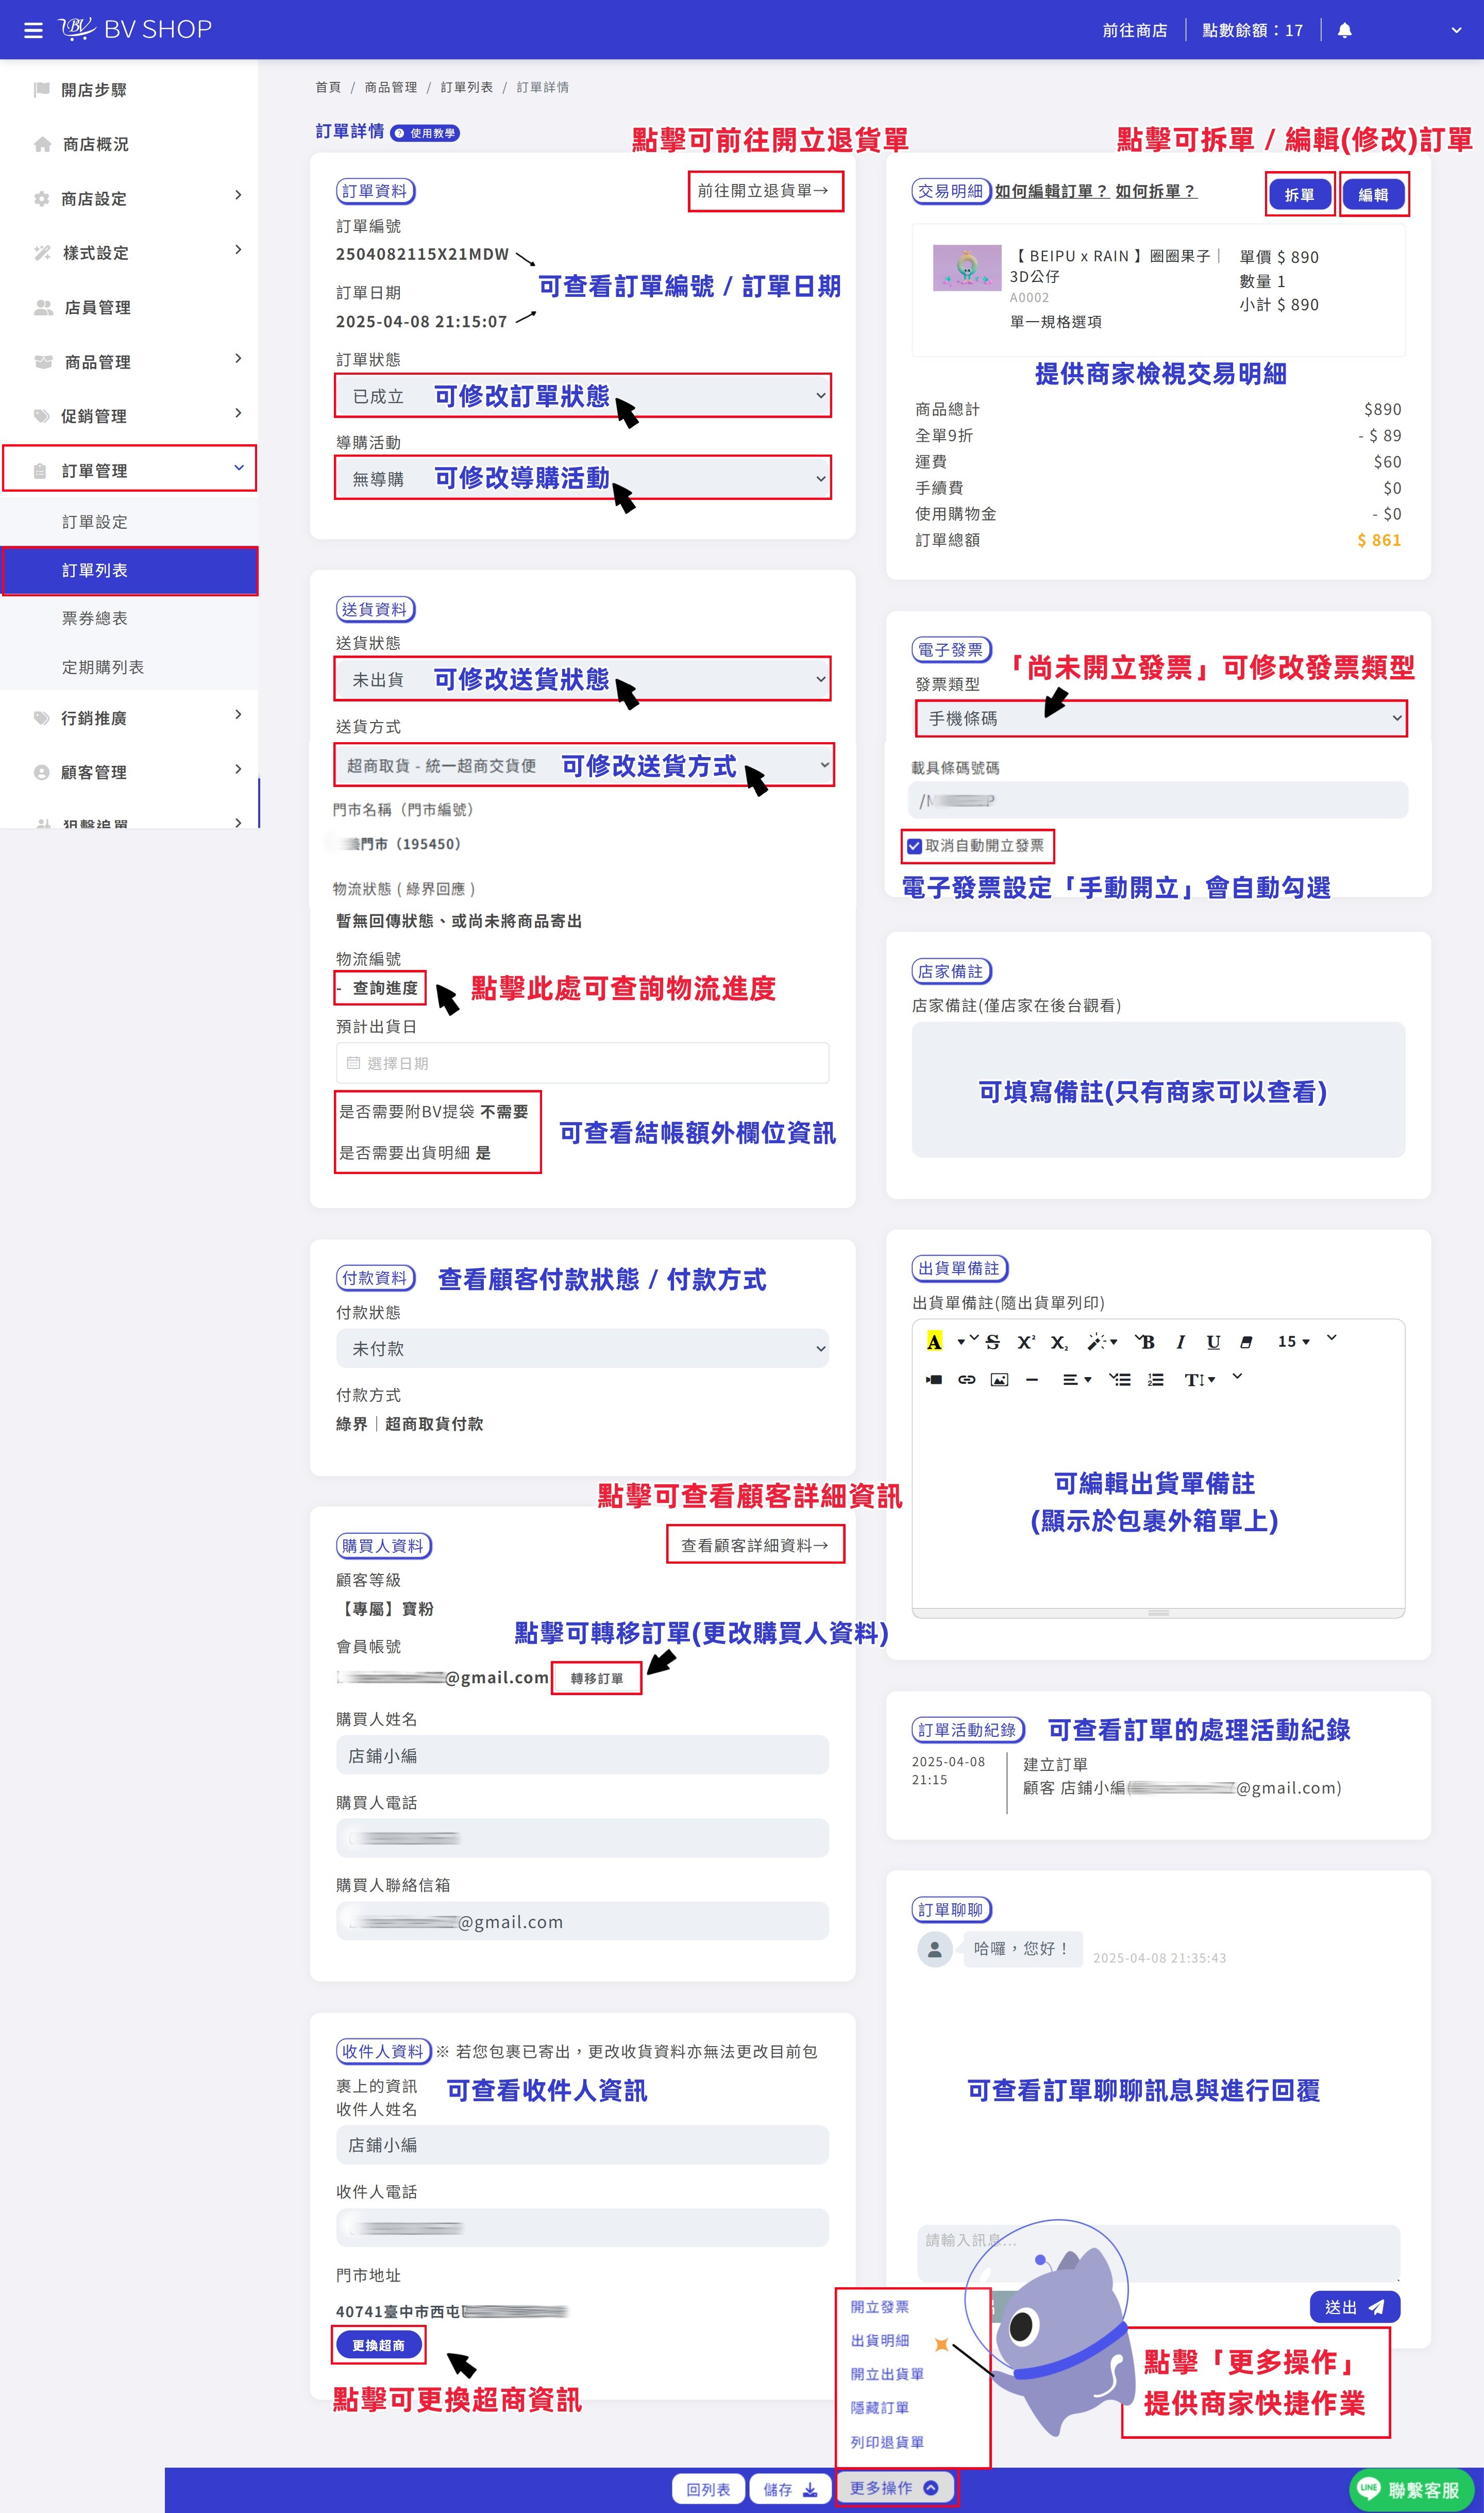Open the paragraph alignment dropdown in the editor

pos(1076,1380)
